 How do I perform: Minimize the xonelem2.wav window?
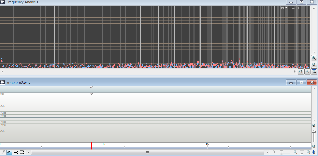tap(291, 82)
